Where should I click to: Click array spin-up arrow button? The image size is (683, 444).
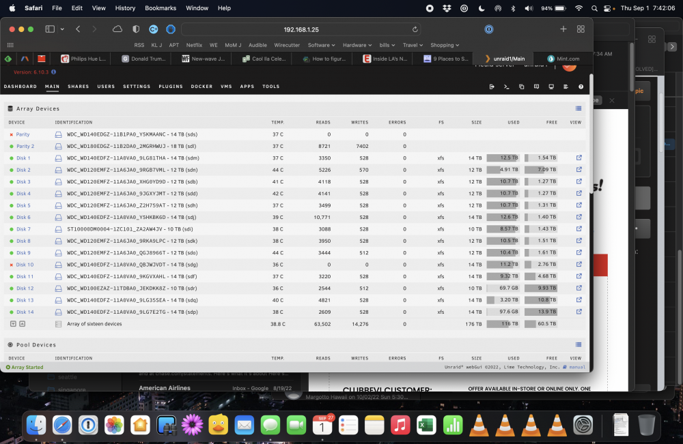tap(23, 324)
